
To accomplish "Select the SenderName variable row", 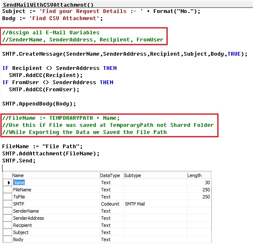I will click(x=26, y=211).
